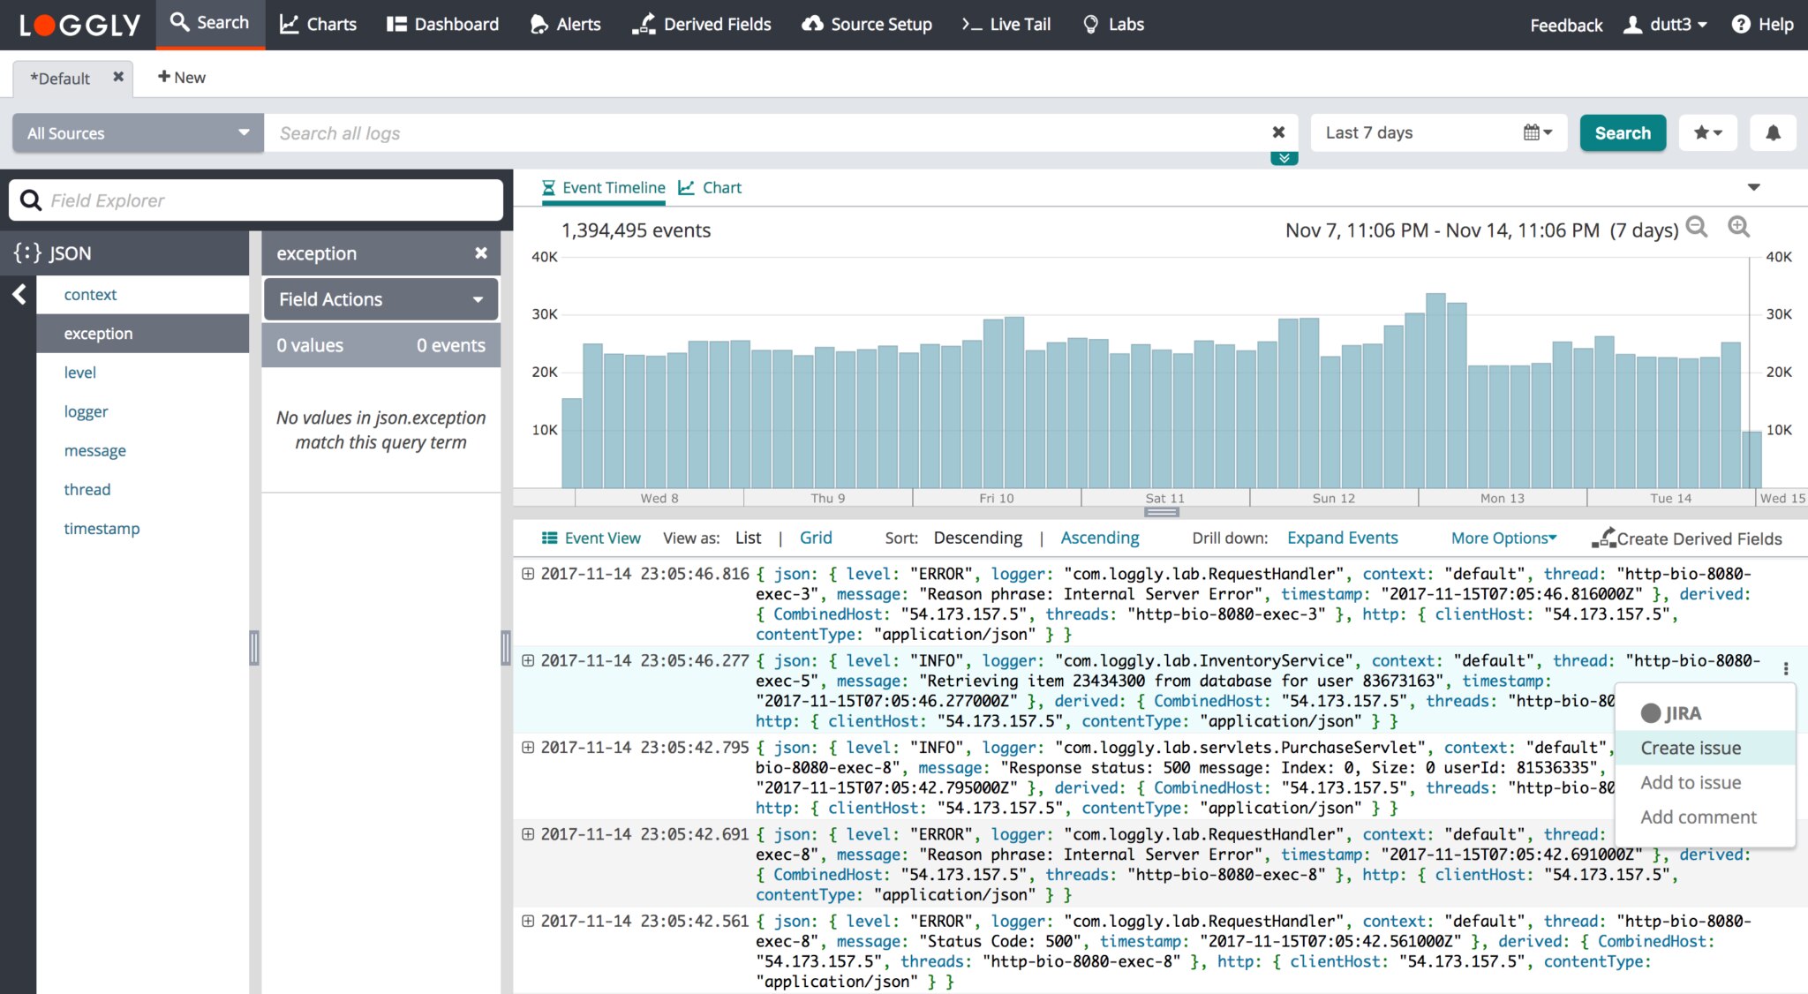Close the exception field panel
This screenshot has height=994, width=1808.
[x=480, y=253]
